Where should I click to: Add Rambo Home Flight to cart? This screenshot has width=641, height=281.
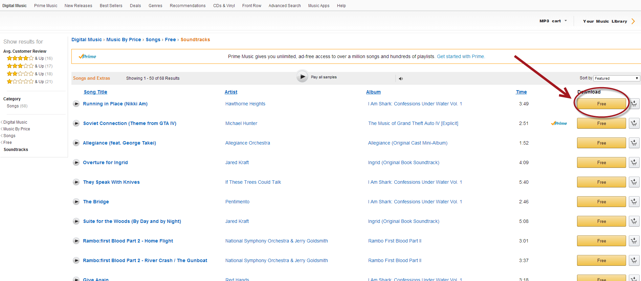[x=634, y=241]
